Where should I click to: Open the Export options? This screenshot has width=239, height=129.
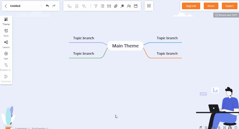[x=229, y=6]
